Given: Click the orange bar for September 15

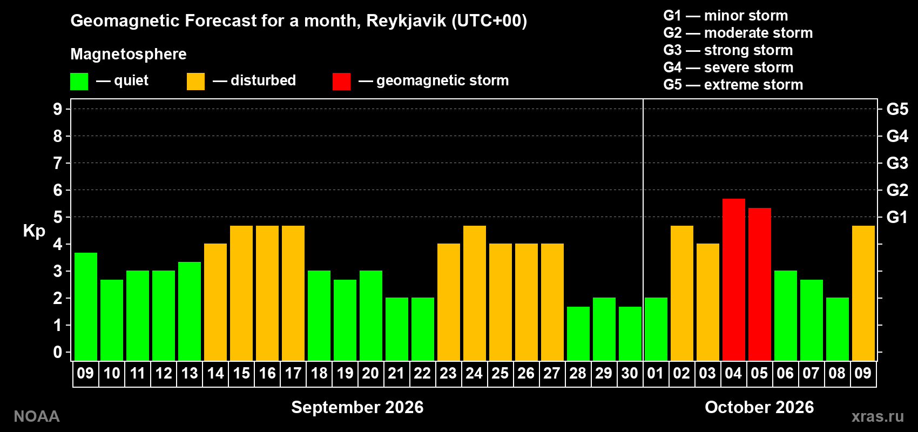Looking at the screenshot, I should coord(241,293).
